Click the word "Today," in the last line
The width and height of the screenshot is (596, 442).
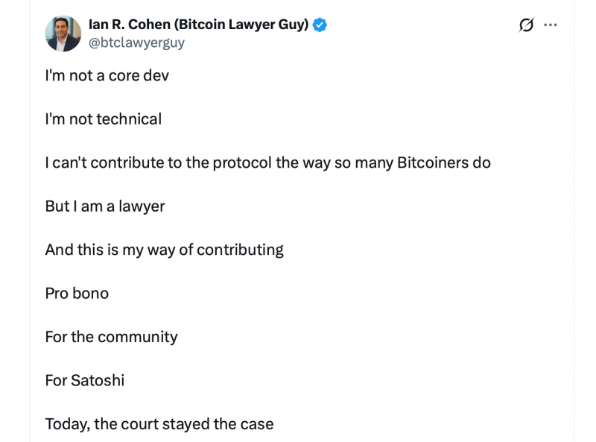[x=68, y=424]
